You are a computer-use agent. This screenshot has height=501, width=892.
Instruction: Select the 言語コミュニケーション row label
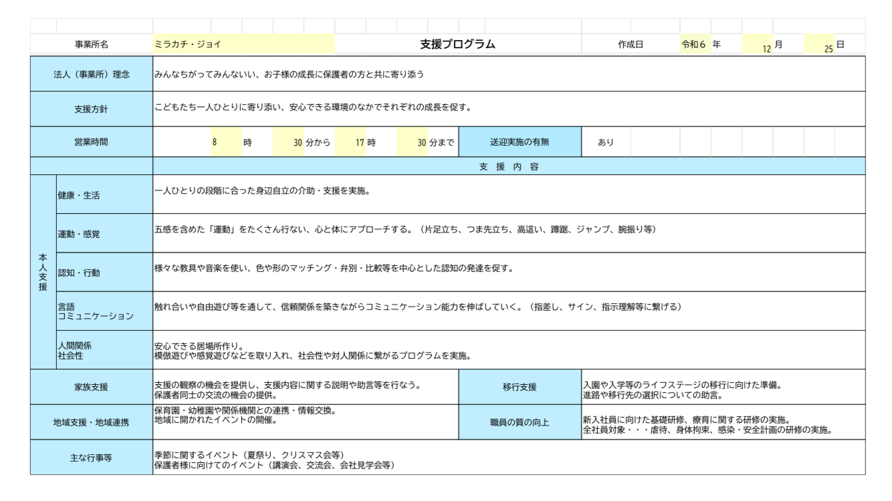[x=104, y=311]
